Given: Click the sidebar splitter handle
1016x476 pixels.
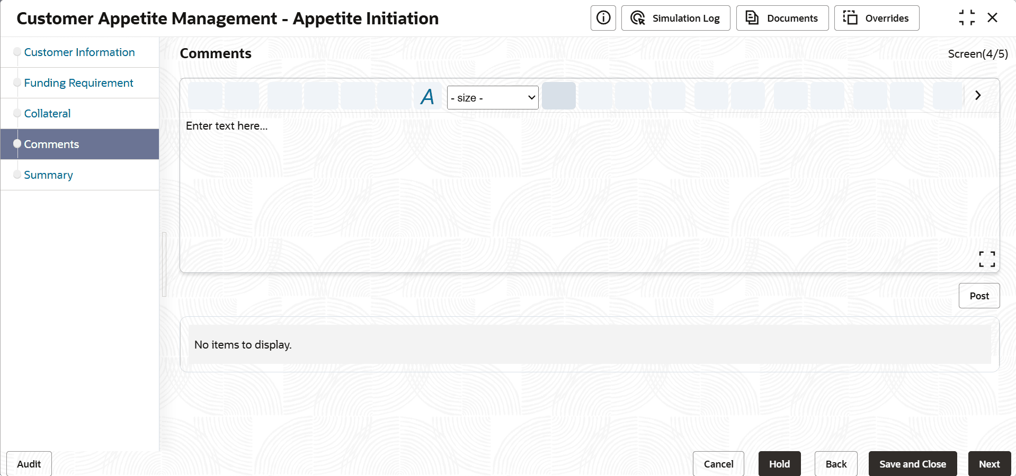Looking at the screenshot, I should [x=164, y=264].
